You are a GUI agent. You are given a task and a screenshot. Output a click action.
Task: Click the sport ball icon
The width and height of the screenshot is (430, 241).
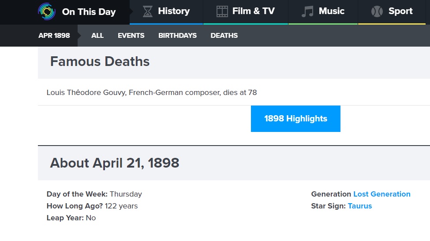pyautogui.click(x=377, y=11)
